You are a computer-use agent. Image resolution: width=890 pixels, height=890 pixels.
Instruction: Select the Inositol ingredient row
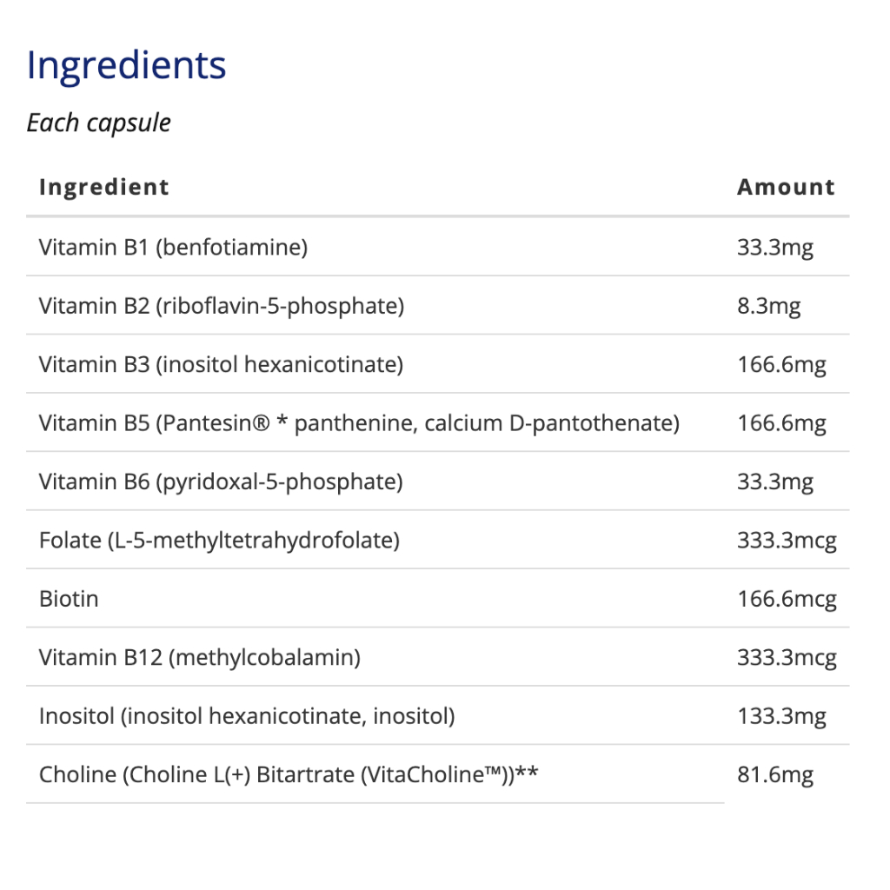(x=438, y=716)
